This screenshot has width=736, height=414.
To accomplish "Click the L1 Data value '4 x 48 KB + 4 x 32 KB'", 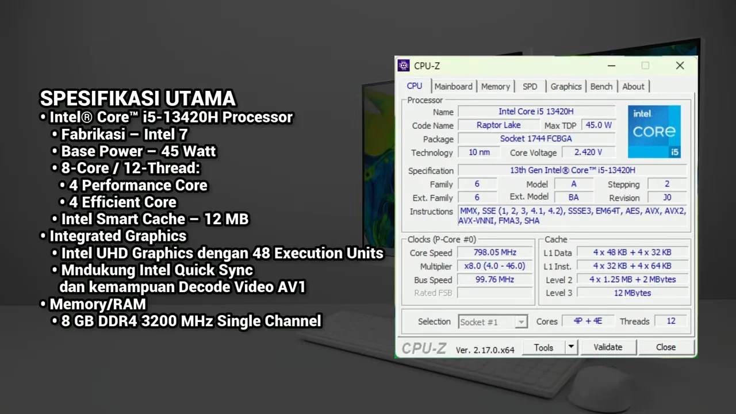I will [632, 252].
